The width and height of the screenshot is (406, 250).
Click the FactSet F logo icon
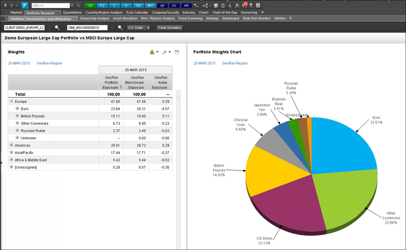(x=25, y=5)
